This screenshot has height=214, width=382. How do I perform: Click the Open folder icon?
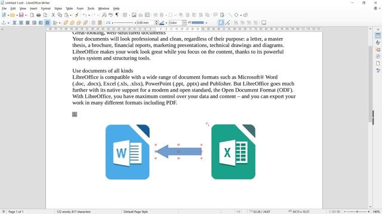click(13, 15)
